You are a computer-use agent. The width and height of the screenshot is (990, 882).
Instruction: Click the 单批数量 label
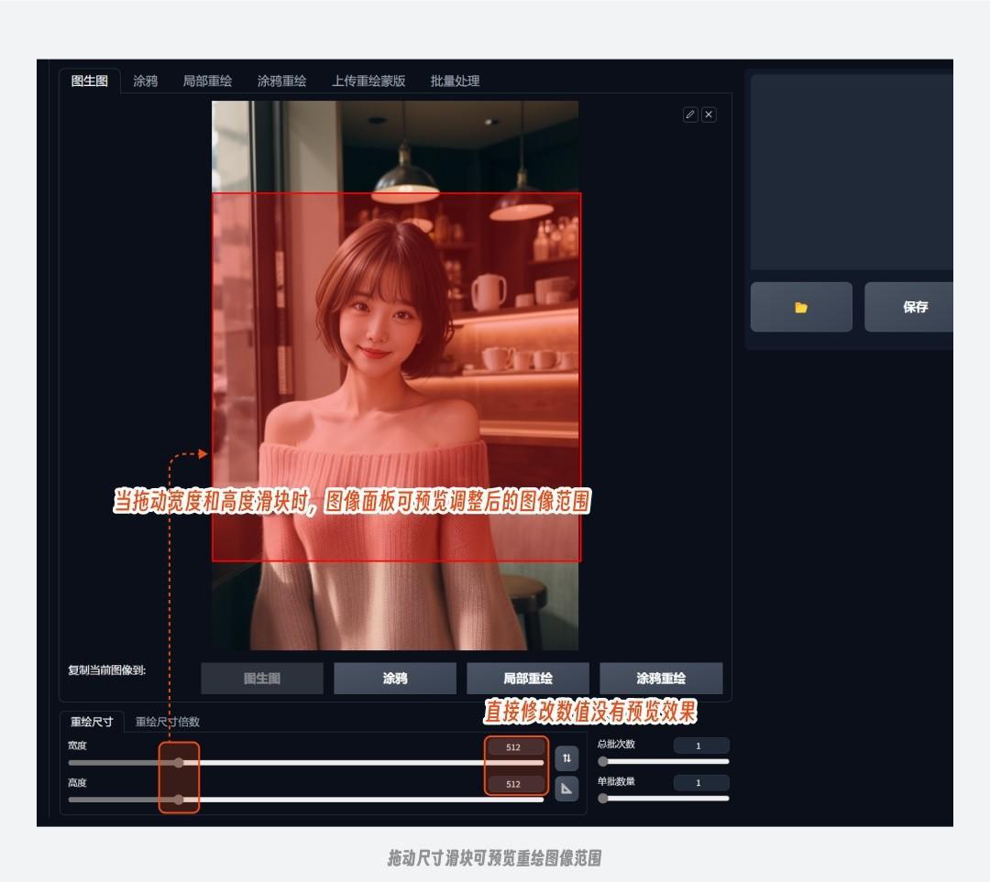pos(616,781)
